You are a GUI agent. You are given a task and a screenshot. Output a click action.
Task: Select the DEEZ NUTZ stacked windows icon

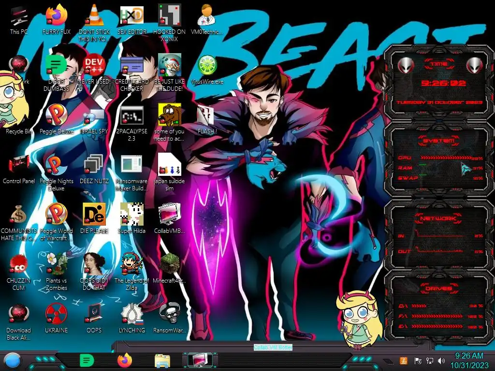click(94, 169)
